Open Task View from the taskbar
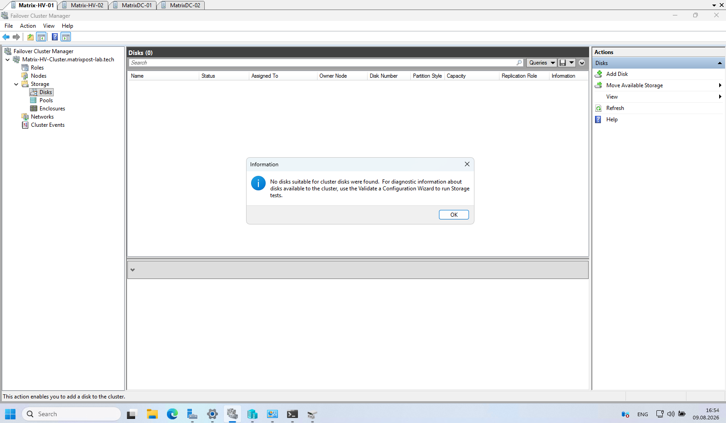The width and height of the screenshot is (726, 423). [132, 414]
